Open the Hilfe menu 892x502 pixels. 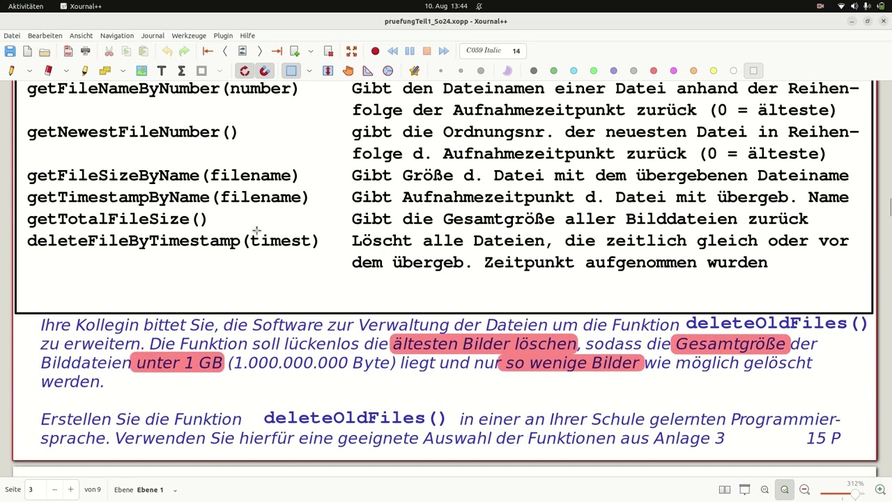pos(247,36)
